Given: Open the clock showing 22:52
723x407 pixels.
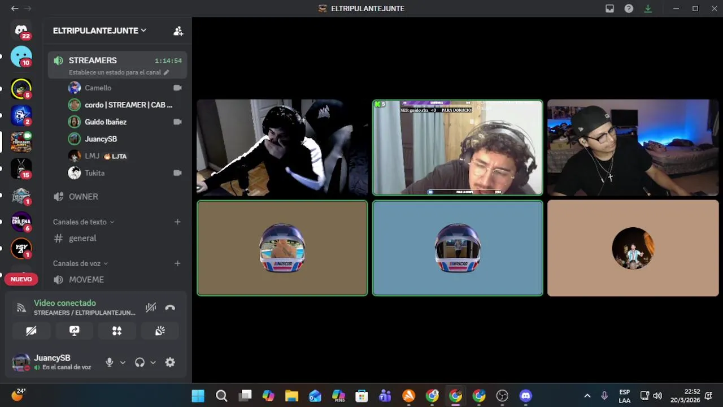Looking at the screenshot, I should (685, 396).
